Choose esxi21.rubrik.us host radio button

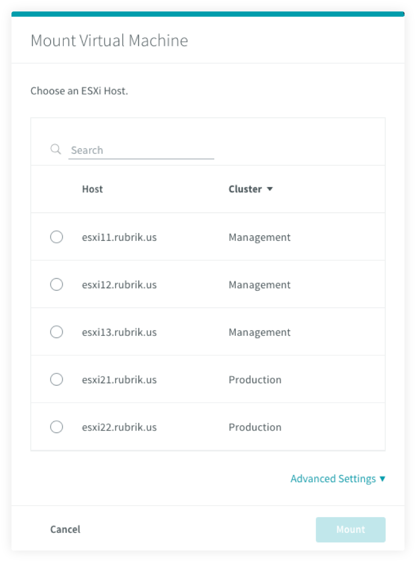tap(57, 379)
